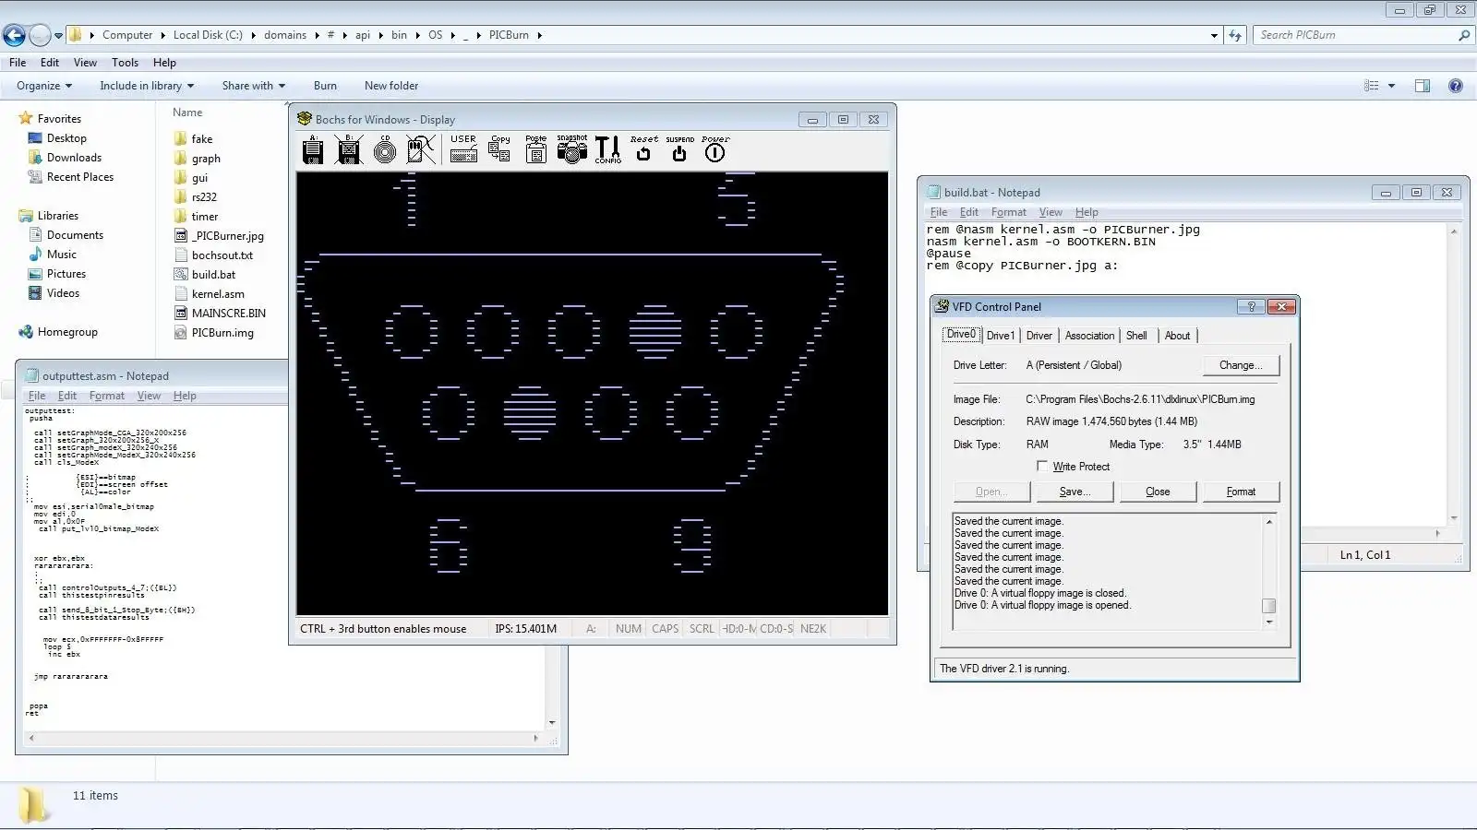The image size is (1477, 830).
Task: Expand the breadcrumb arrow after Local Disk (C:)
Action: coord(253,35)
